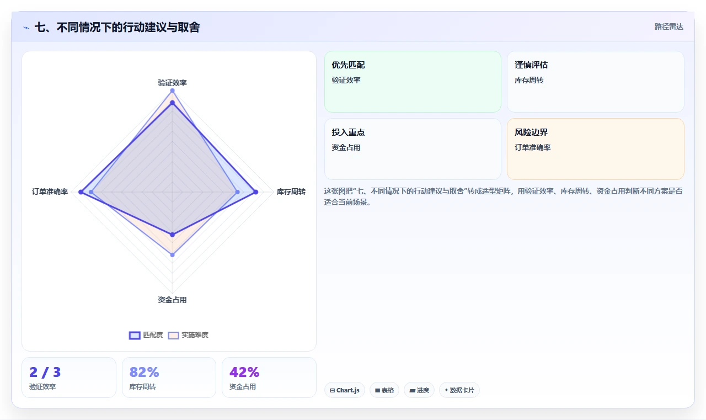Toggle the 实施难度 legend item

tap(188, 335)
